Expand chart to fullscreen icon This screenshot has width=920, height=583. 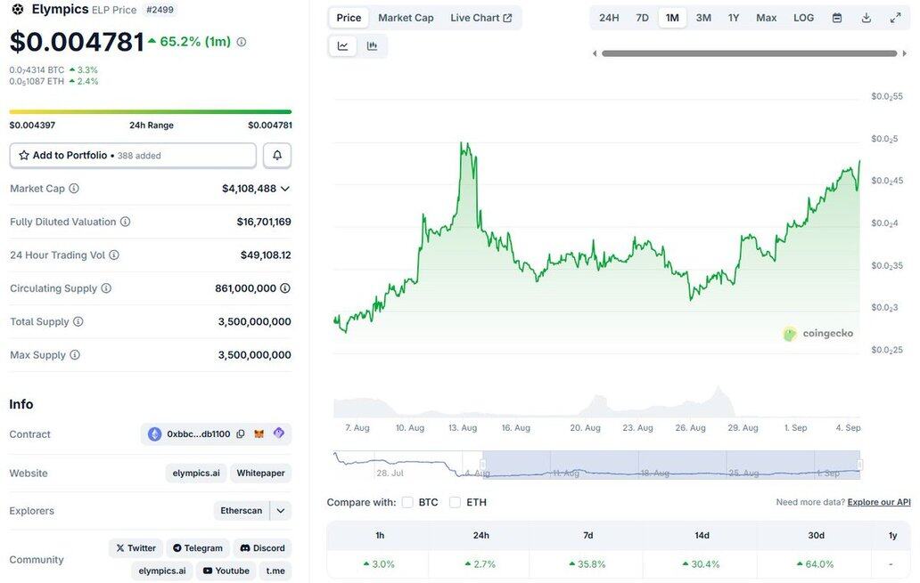pyautogui.click(x=895, y=18)
